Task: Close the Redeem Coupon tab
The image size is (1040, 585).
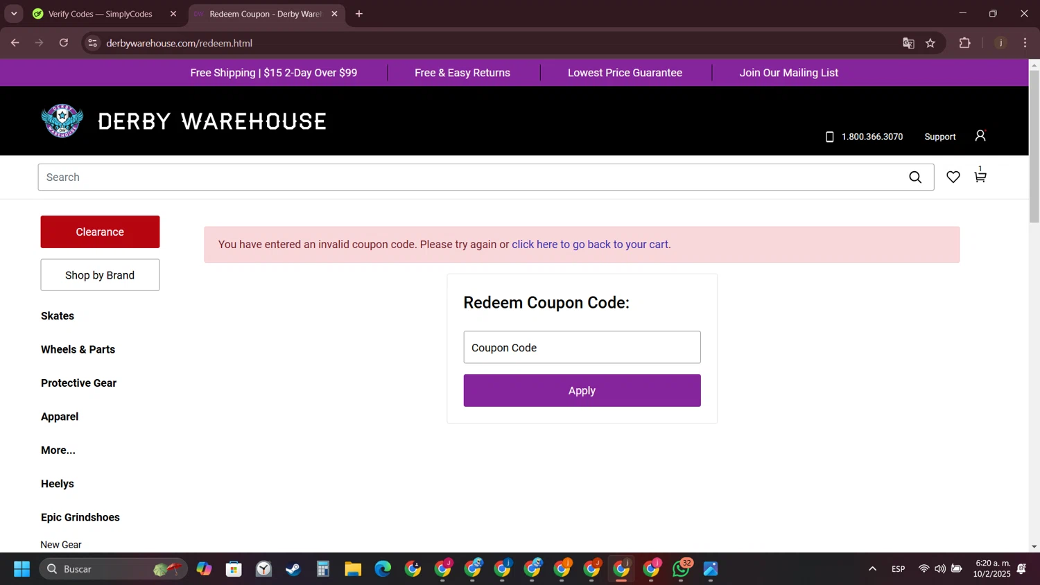Action: coord(334,14)
